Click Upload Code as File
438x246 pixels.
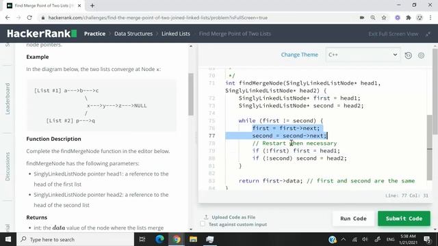230,217
